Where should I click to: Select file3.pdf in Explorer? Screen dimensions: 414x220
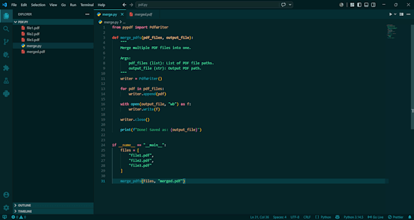(53, 40)
